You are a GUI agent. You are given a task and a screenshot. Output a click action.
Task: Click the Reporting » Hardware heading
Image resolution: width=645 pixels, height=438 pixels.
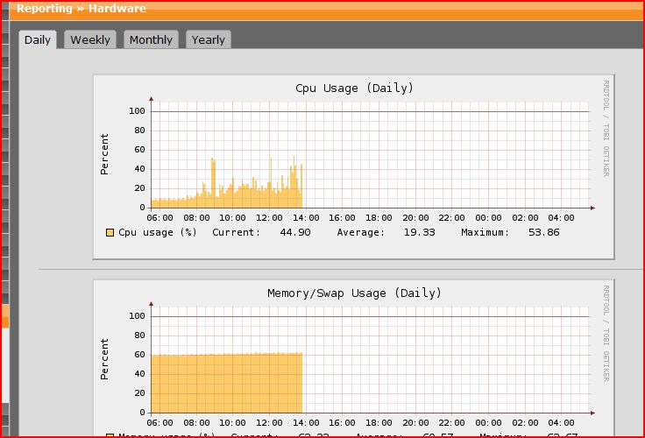[82, 9]
